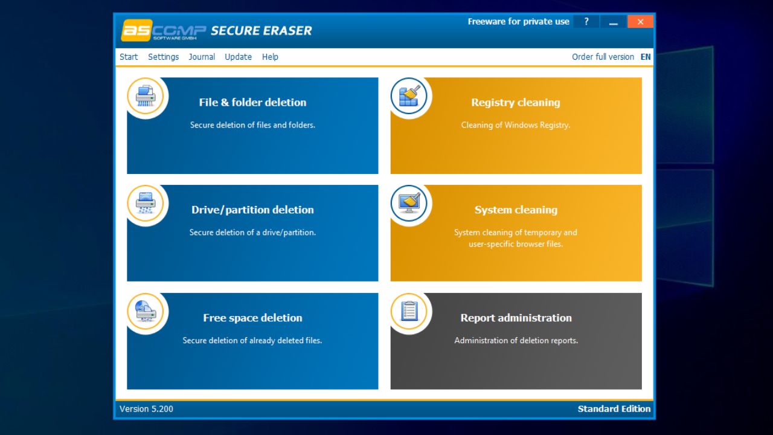
Task: Click 'Version 5.200' in status bar
Action: pos(146,409)
